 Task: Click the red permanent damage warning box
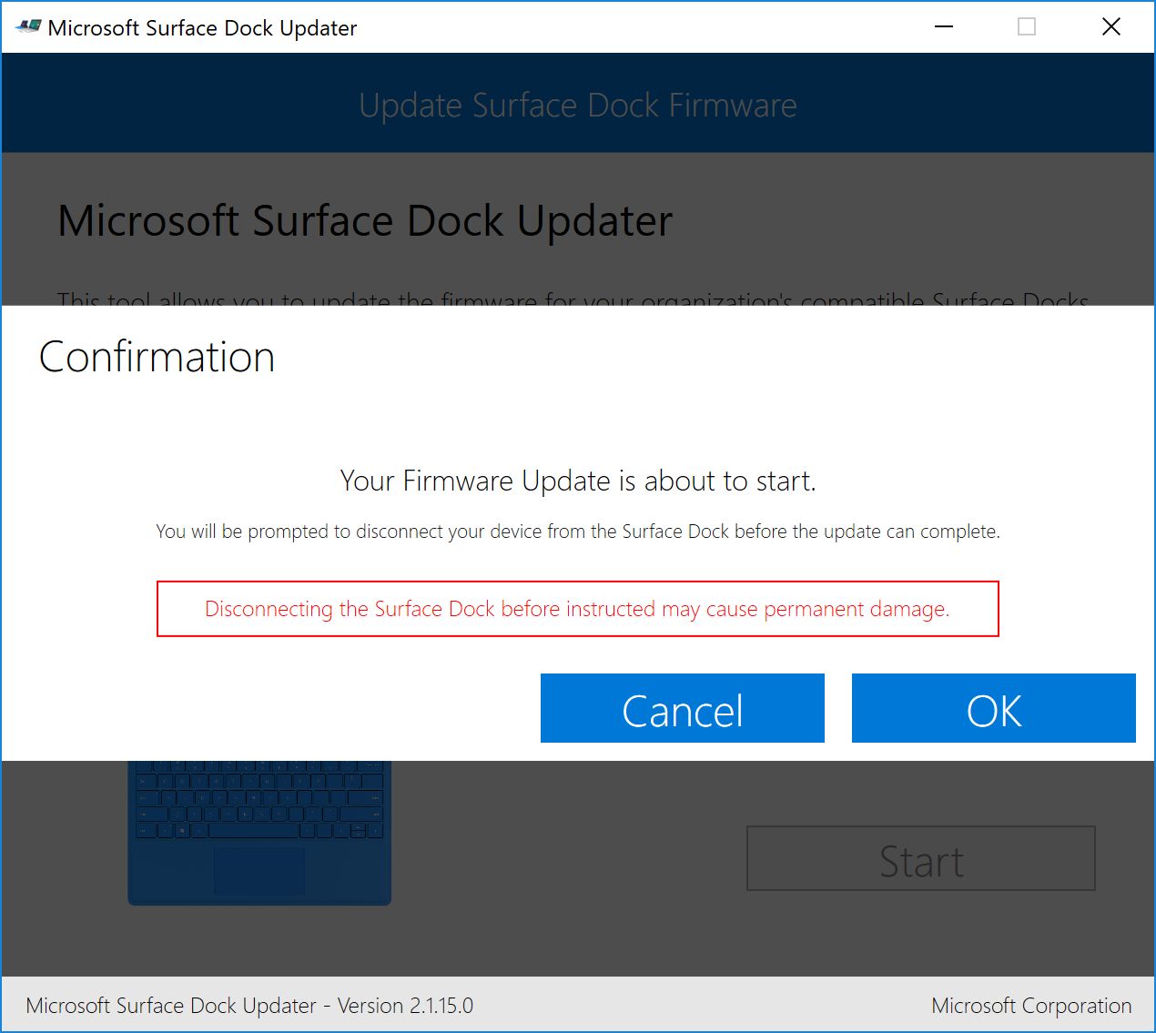577,609
